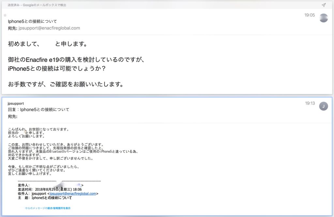Click the sent paper-plane icon in the header
The image size is (334, 217).
324,5
